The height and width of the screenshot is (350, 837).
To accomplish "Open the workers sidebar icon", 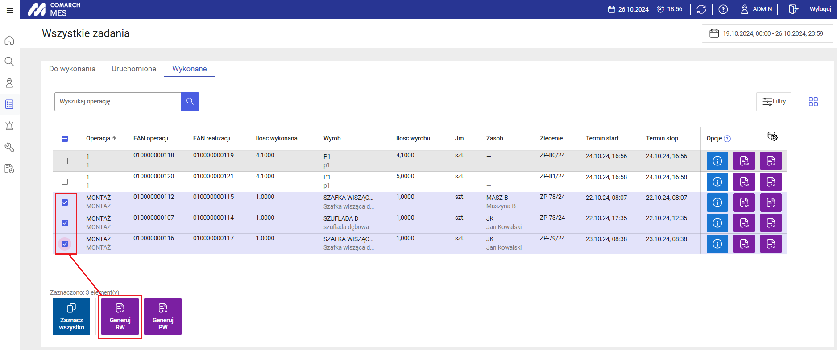I will coord(9,83).
